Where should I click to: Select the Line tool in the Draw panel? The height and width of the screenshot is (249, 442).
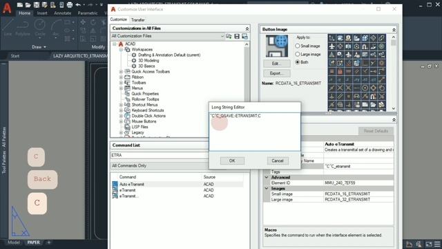click(8, 28)
